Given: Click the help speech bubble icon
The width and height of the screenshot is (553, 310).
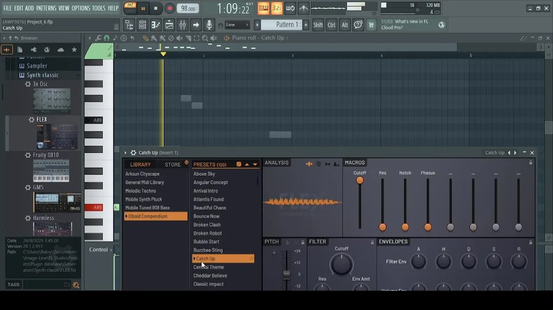Looking at the screenshot, I should [358, 25].
